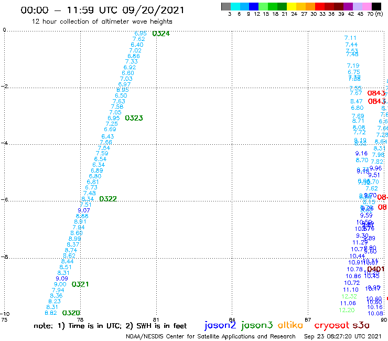Screen dimensions: 388x341
Task: Click the wave height value 7.33
Action: coord(131,61)
